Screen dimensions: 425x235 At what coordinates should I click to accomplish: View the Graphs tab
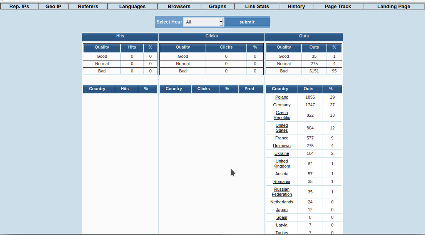218,6
